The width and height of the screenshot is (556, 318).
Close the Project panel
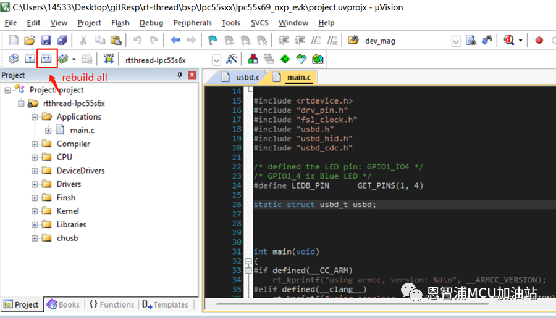pyautogui.click(x=192, y=75)
